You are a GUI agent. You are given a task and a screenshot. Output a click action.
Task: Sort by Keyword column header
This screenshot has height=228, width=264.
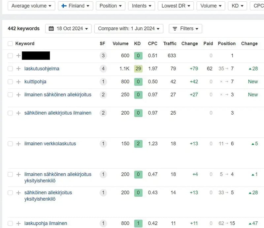[25, 43]
